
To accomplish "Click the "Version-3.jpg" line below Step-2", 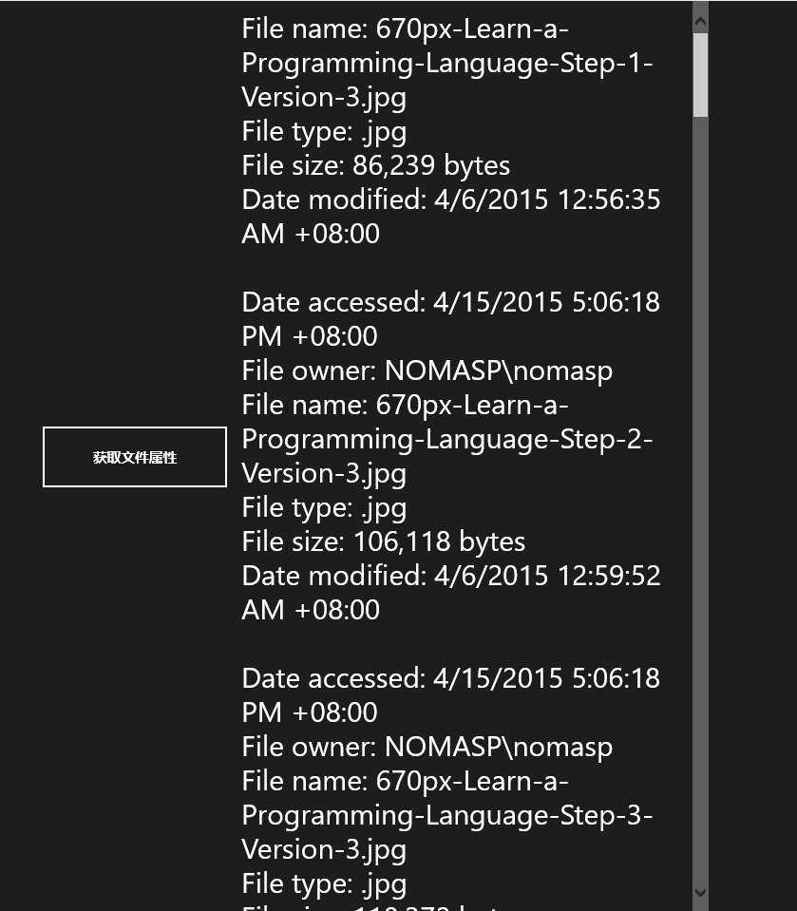I will coord(324,473).
